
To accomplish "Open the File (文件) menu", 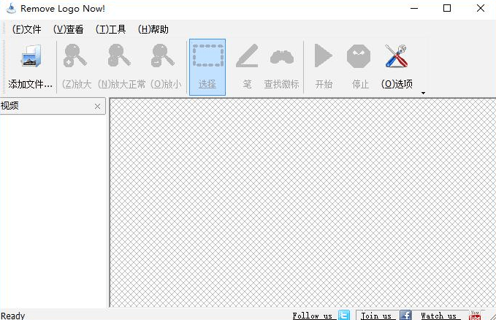I will (27, 29).
